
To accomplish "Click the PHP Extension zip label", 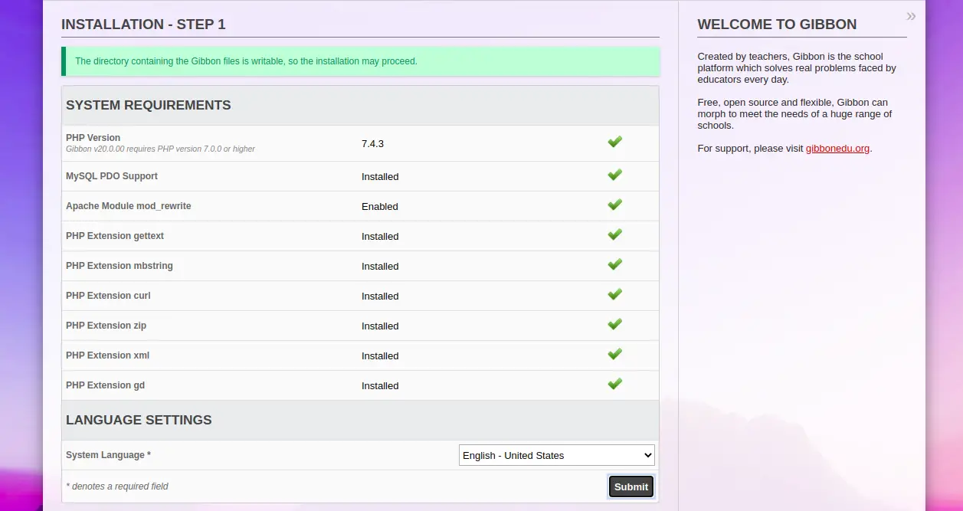I will 106,326.
